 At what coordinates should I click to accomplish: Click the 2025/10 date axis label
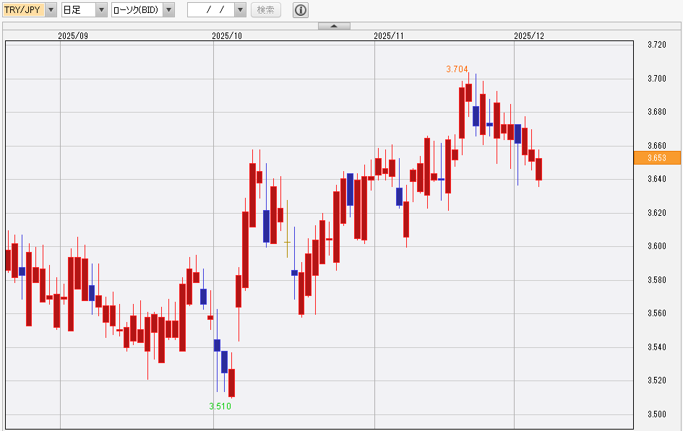(x=227, y=36)
